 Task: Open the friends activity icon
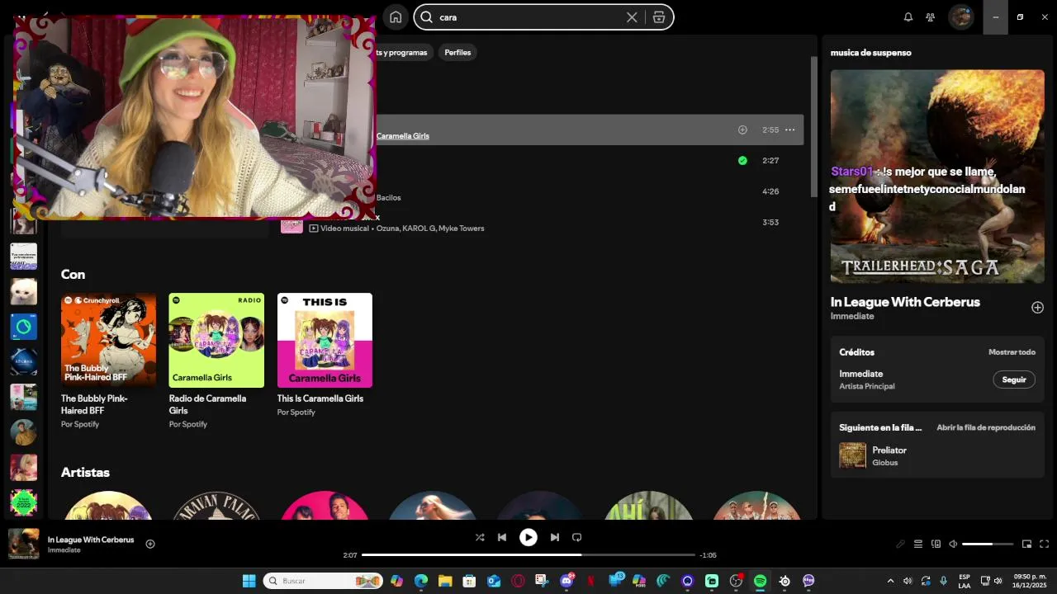pos(931,17)
